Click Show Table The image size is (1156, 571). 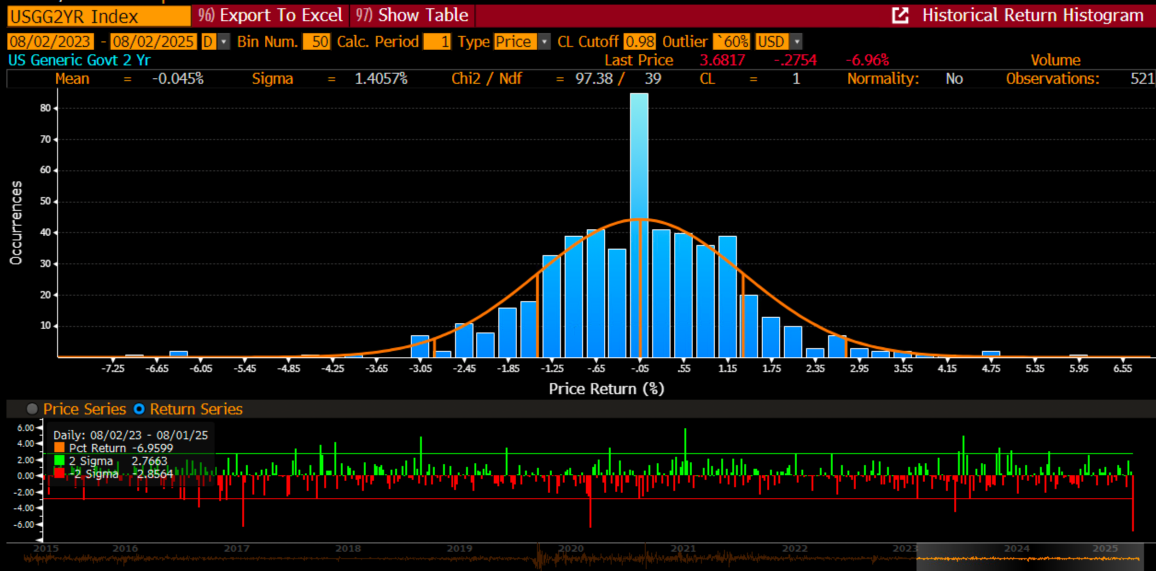click(413, 16)
